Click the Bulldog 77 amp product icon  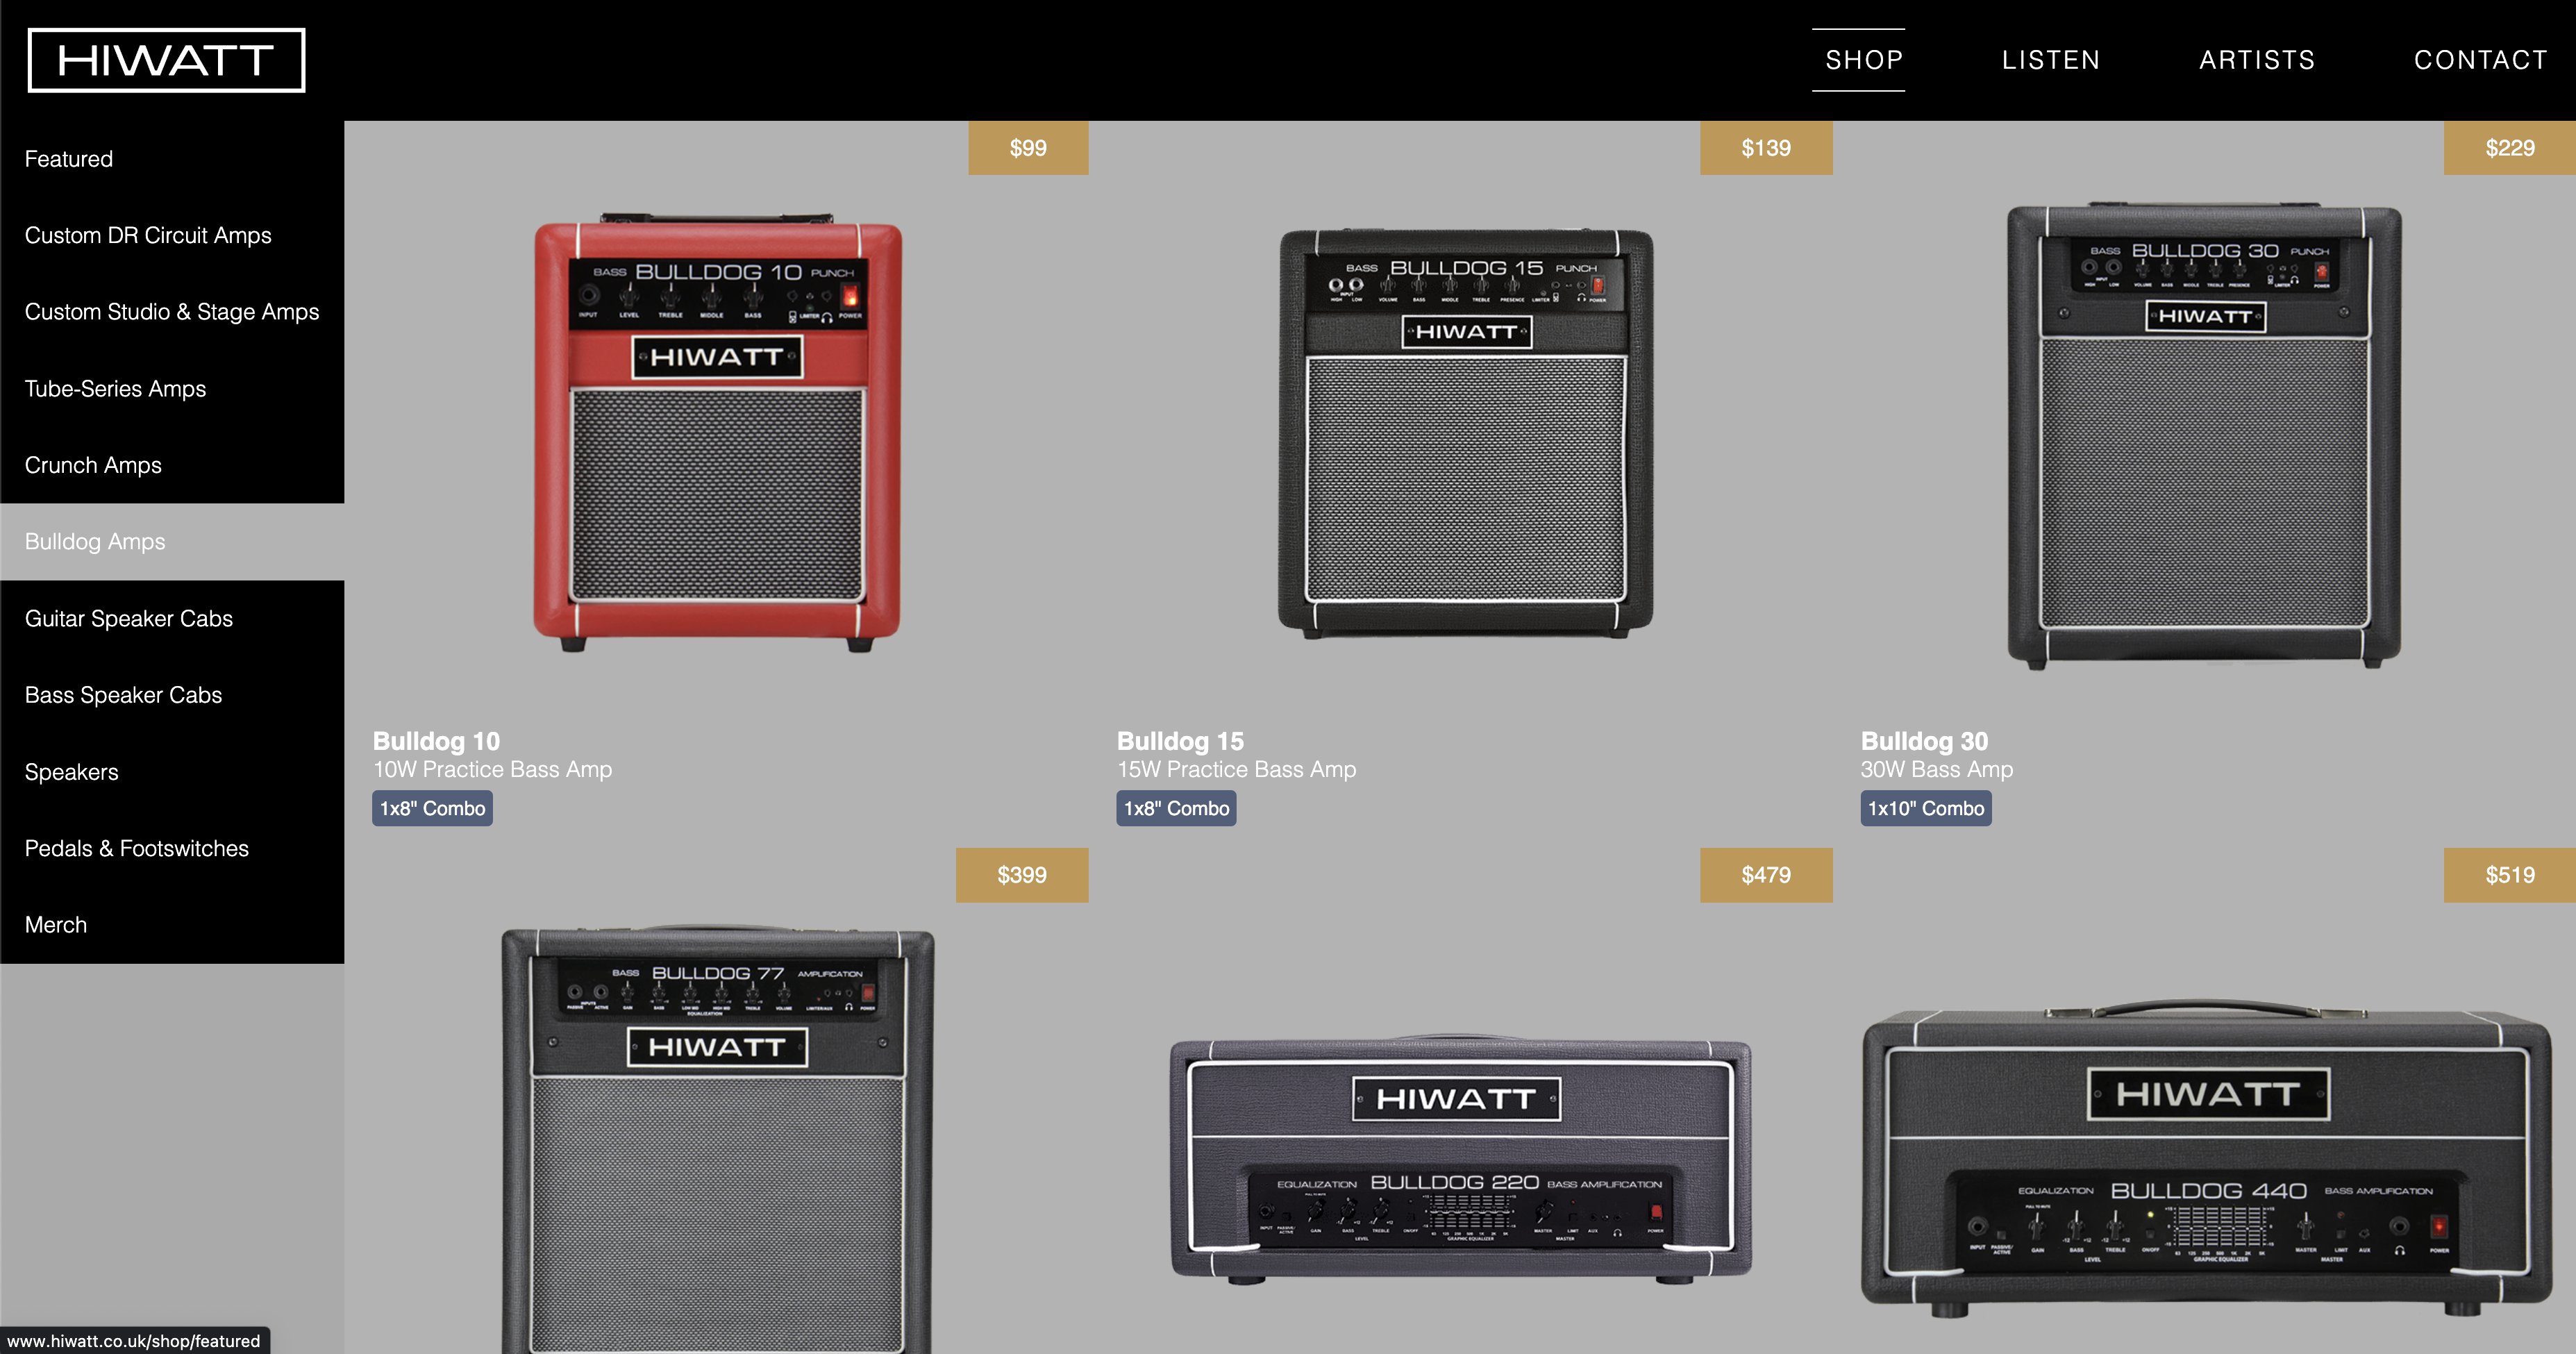716,1124
